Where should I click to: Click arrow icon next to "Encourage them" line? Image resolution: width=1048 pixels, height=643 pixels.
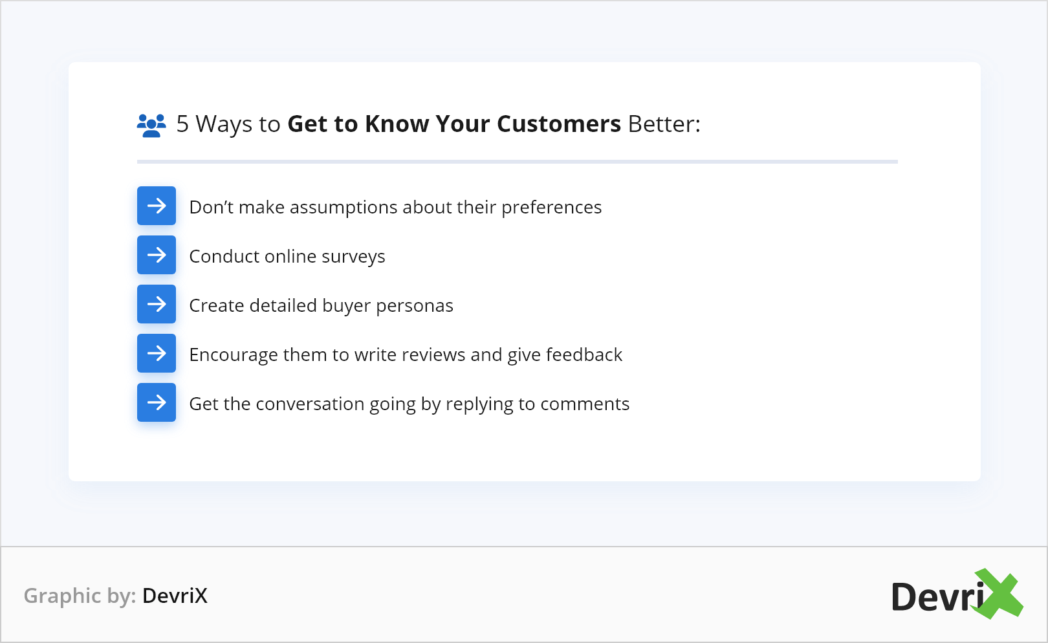157,353
